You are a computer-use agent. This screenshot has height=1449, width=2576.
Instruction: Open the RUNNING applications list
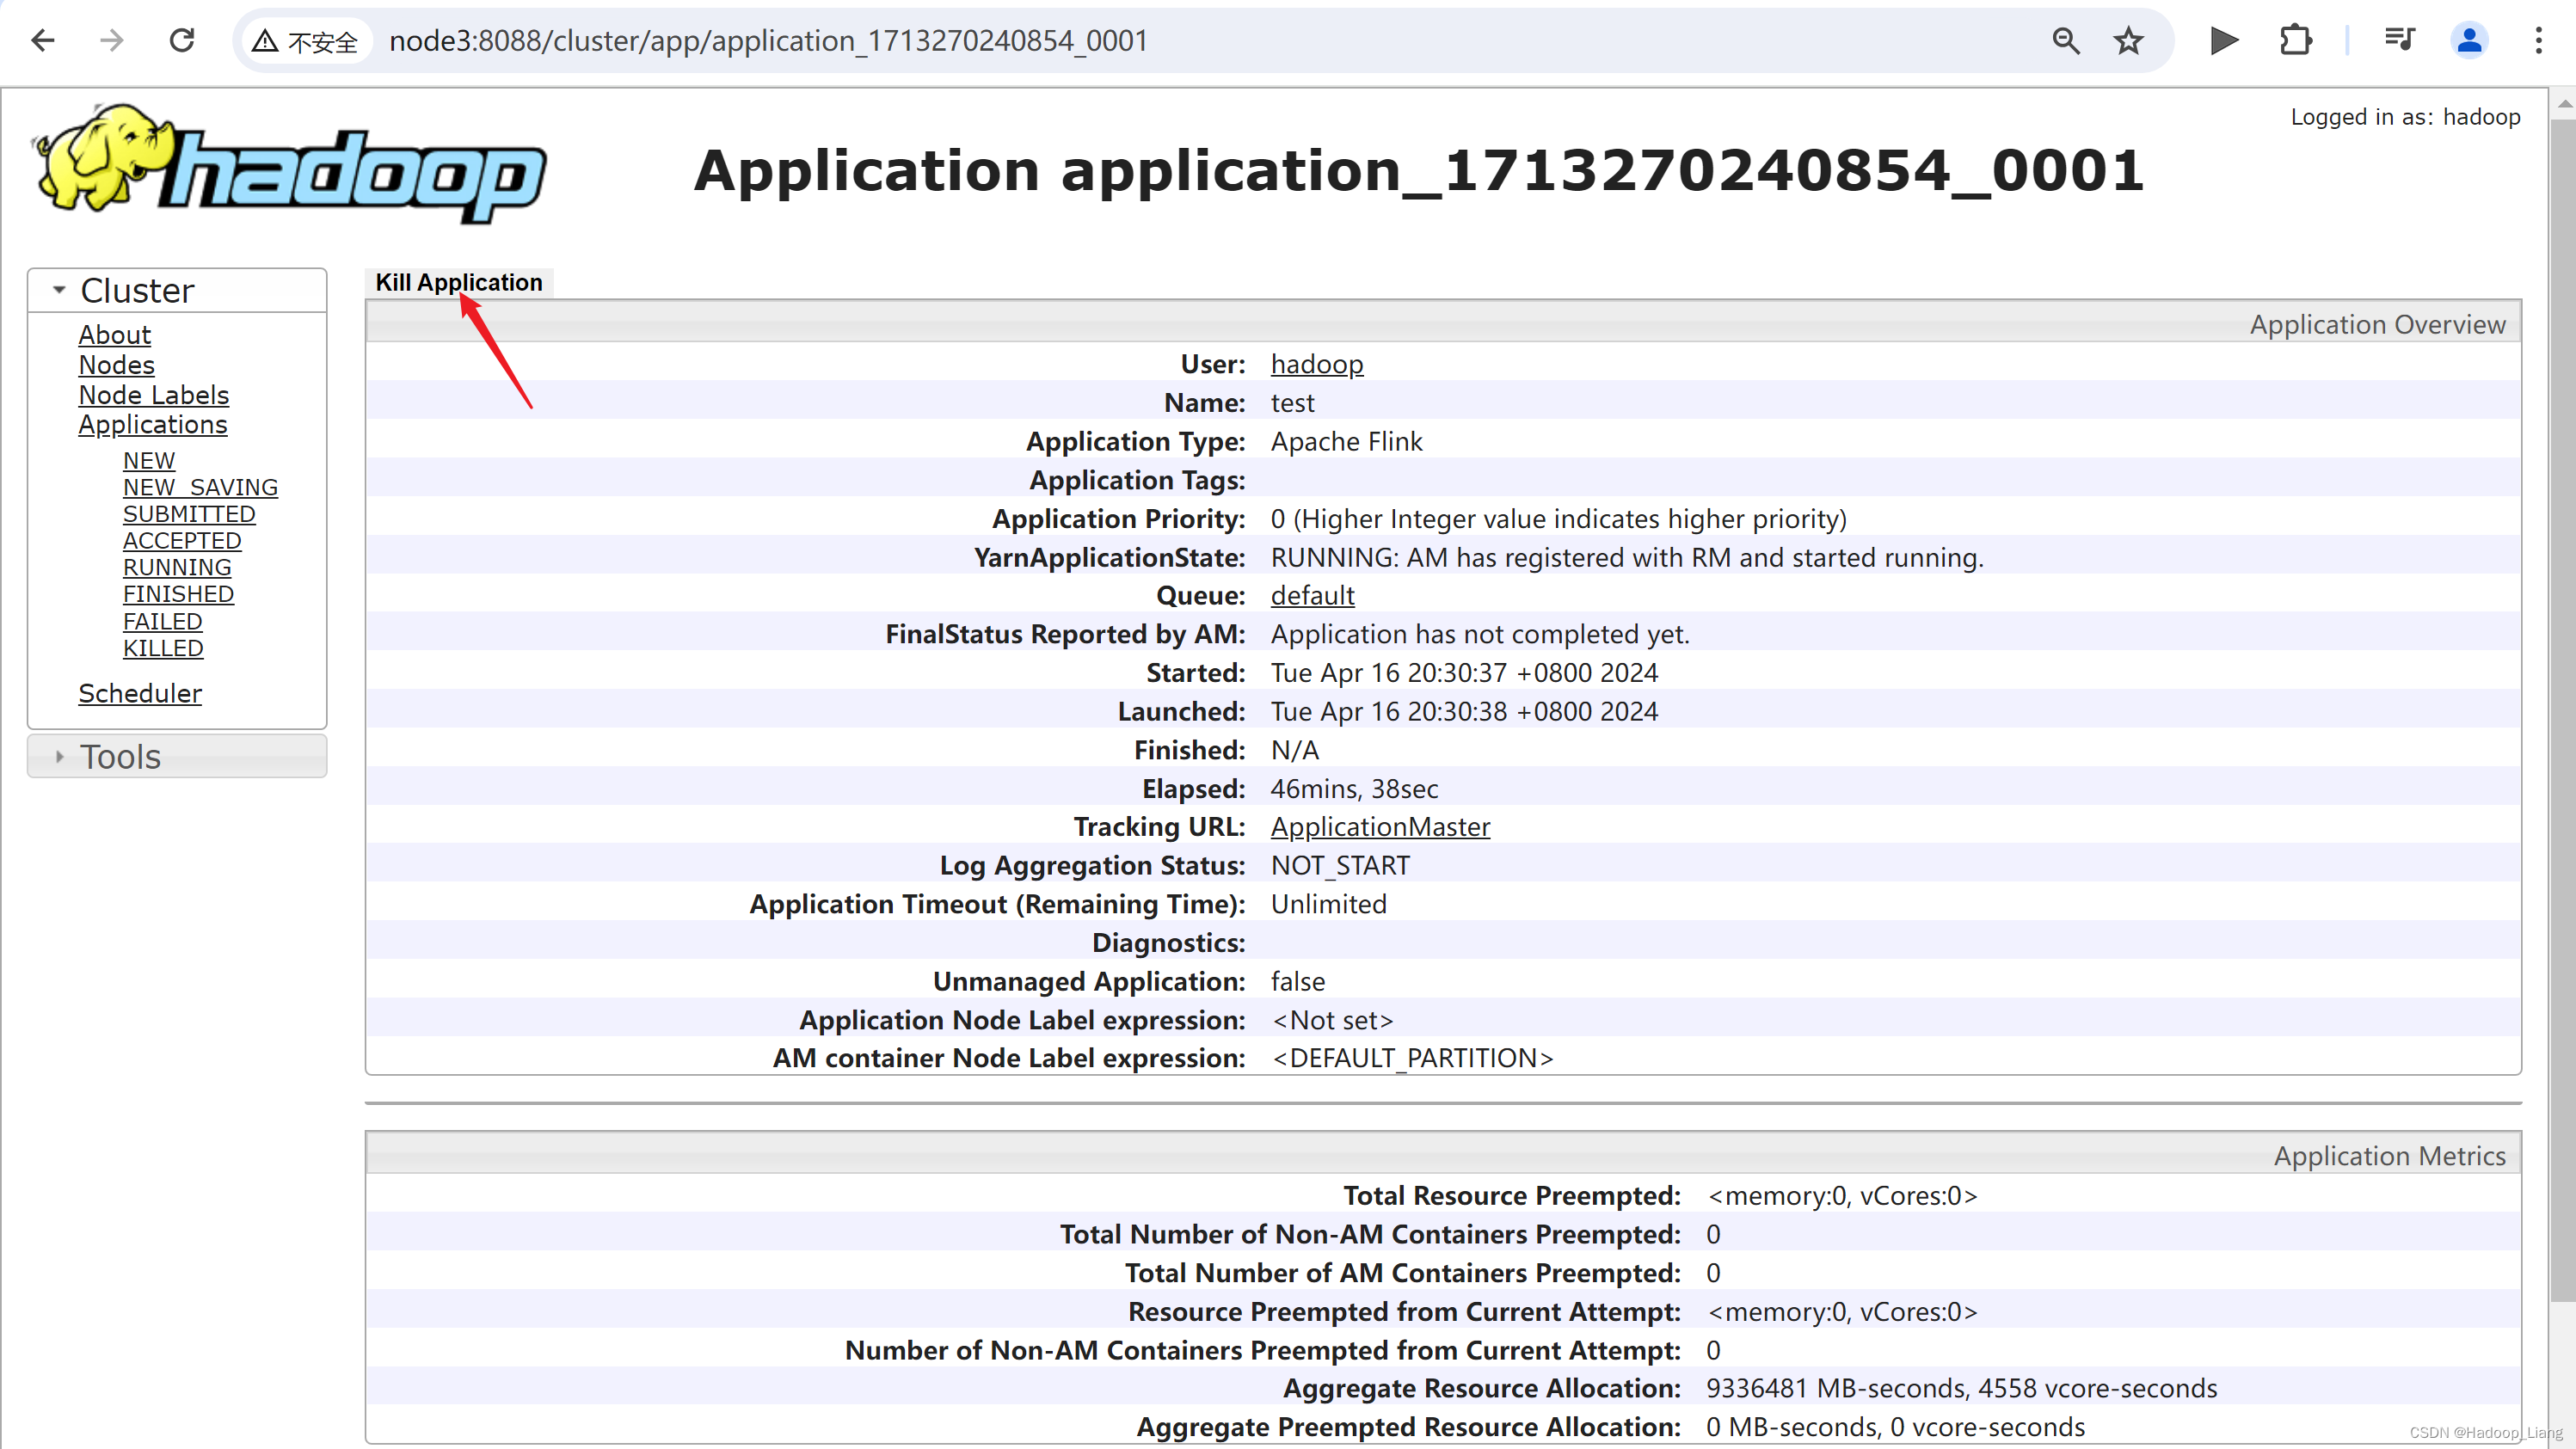click(x=177, y=567)
